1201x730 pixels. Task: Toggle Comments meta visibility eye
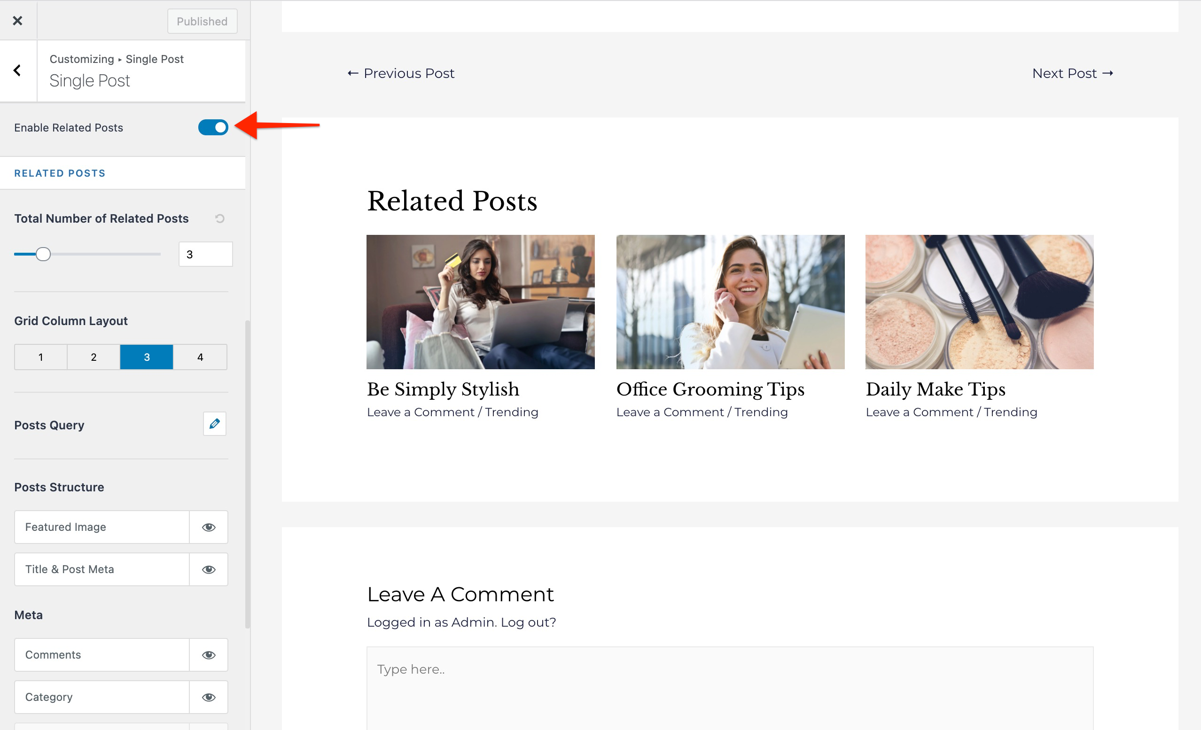[x=209, y=654]
